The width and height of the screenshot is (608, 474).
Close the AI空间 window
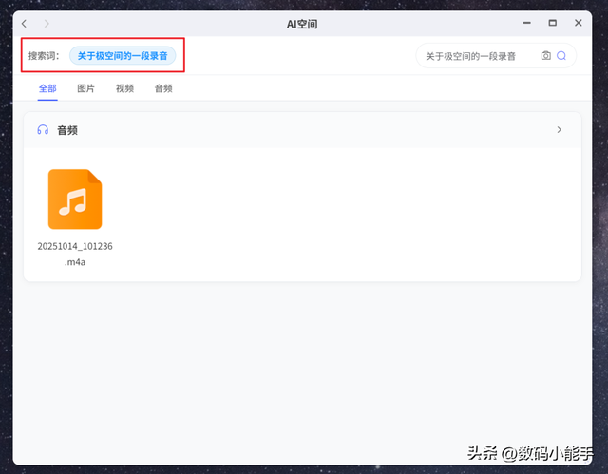pyautogui.click(x=577, y=23)
